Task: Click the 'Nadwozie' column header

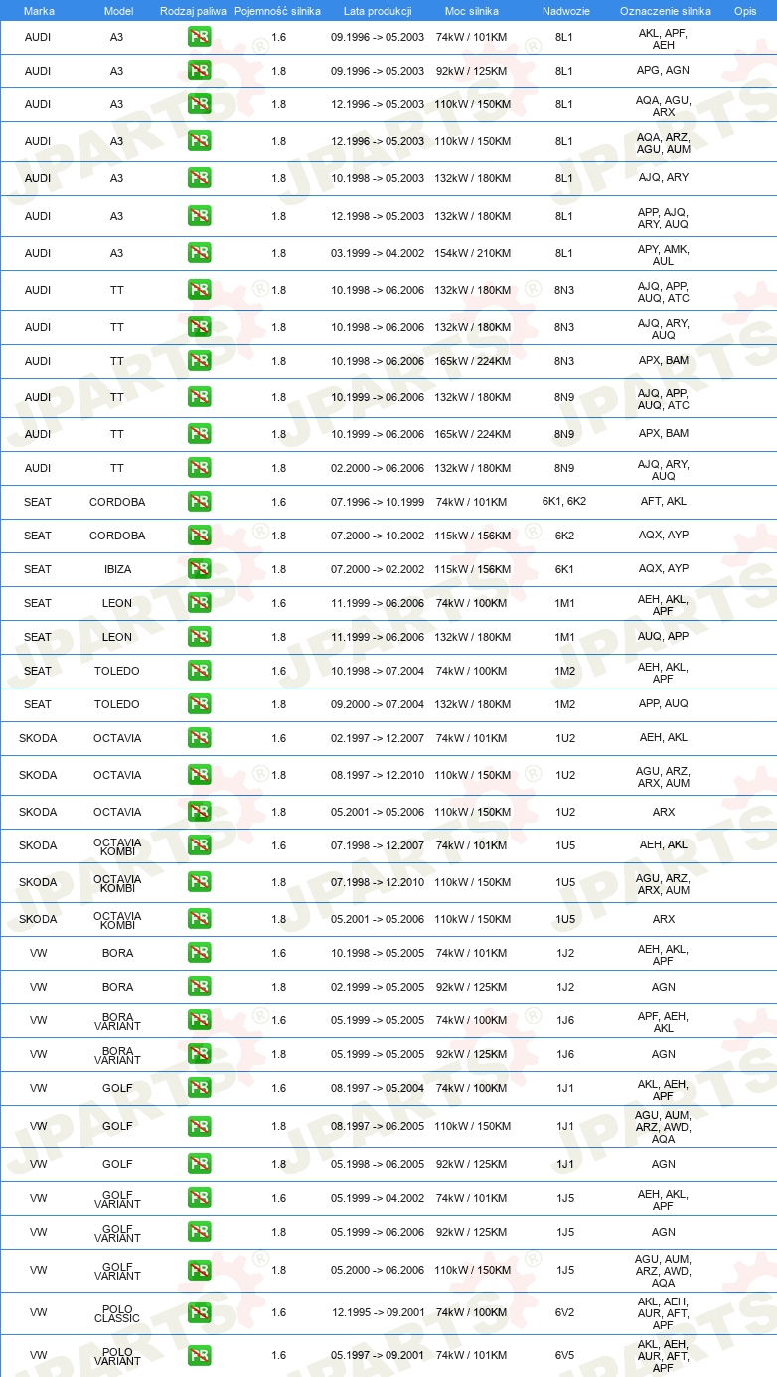Action: point(564,11)
